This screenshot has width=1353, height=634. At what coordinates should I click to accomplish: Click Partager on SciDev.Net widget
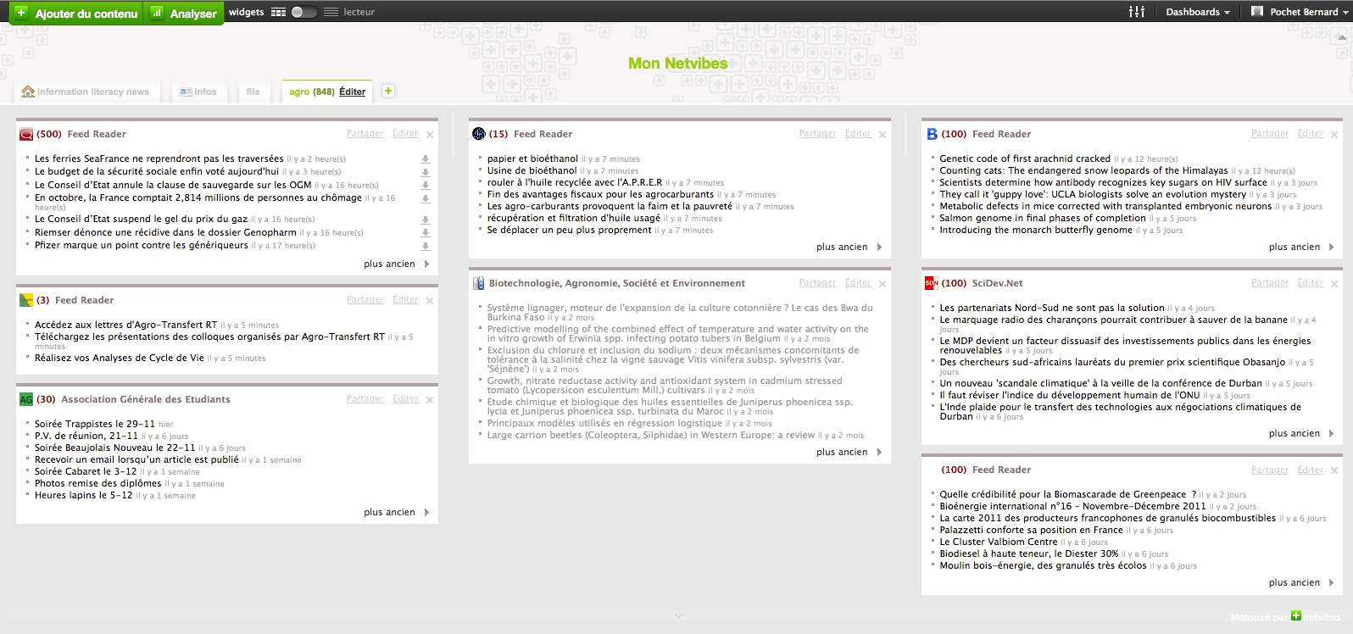coord(1270,283)
